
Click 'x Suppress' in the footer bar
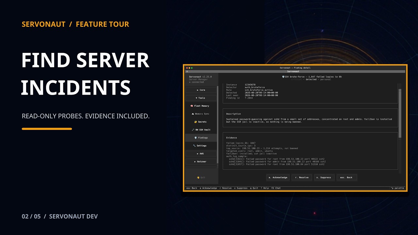coord(241,188)
